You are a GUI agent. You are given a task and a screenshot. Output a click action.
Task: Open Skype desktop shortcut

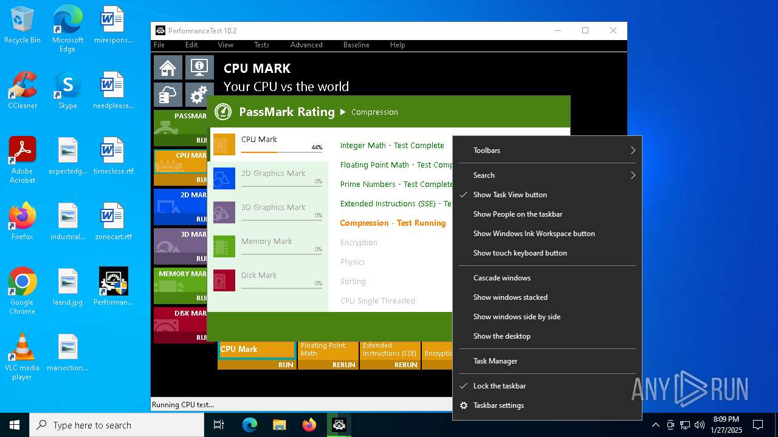[x=67, y=90]
